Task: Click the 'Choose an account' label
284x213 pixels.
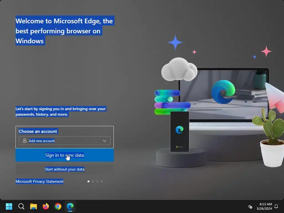Action: click(38, 131)
